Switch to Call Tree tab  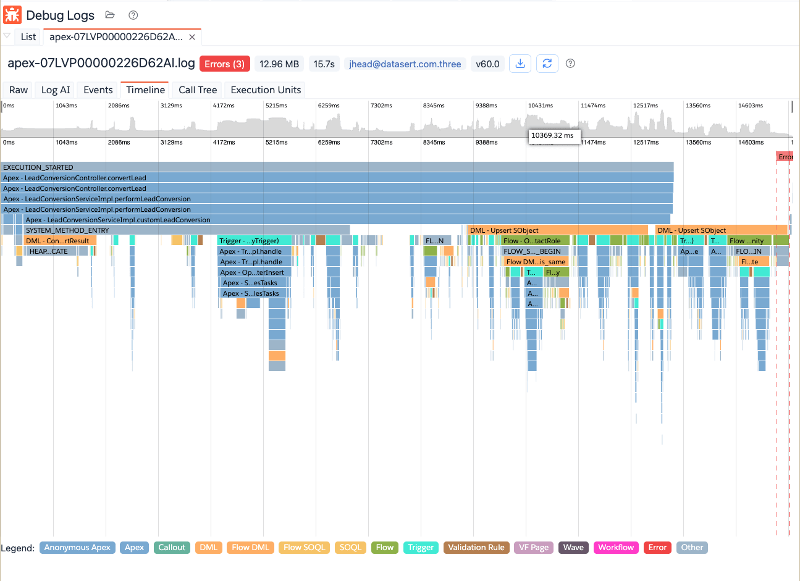point(198,90)
